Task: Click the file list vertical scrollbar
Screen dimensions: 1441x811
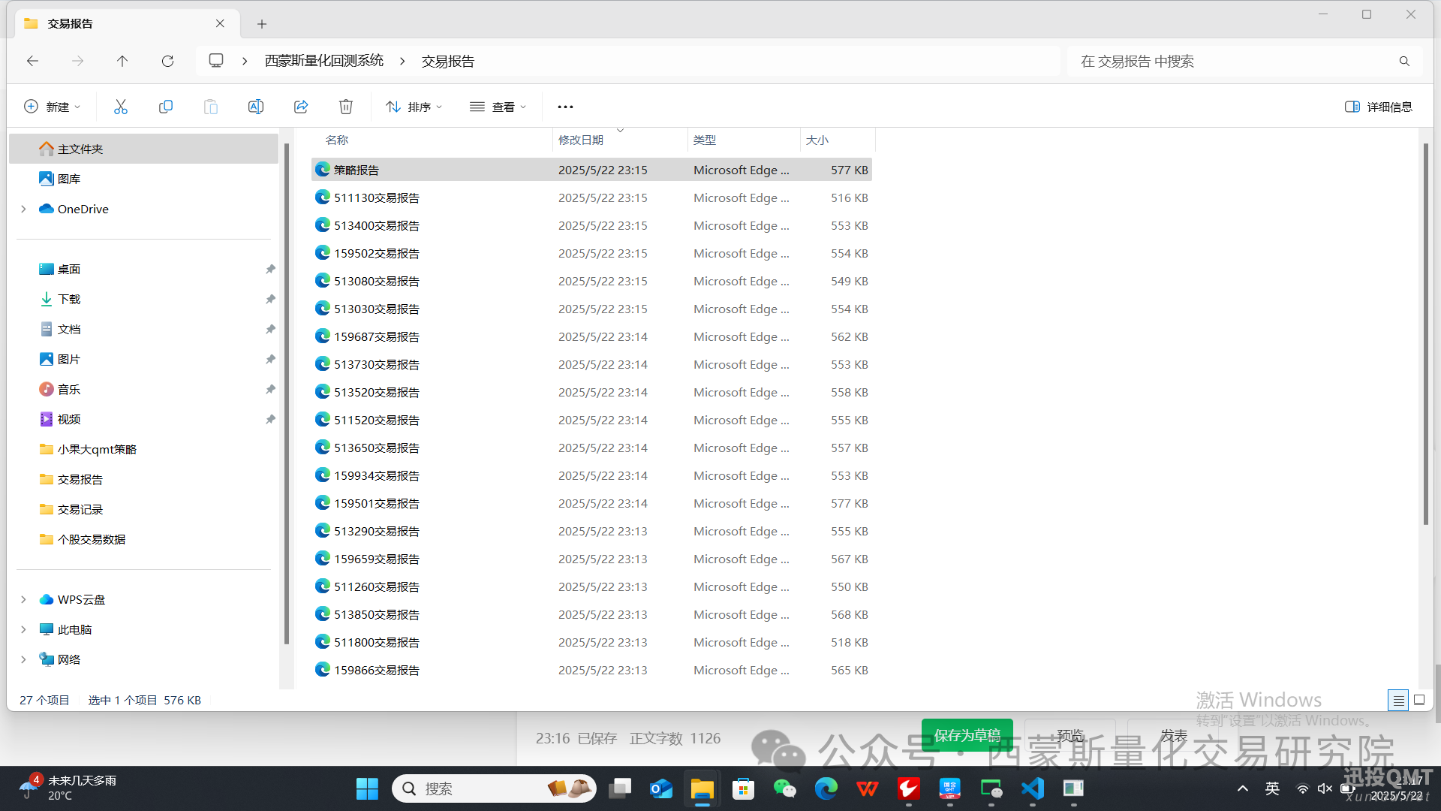Action: pyautogui.click(x=1425, y=334)
